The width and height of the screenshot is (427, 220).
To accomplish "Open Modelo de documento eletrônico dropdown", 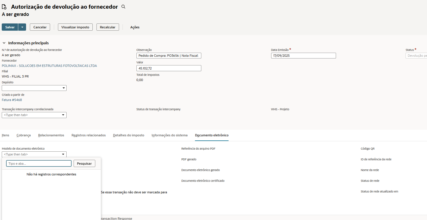I will point(63,155).
